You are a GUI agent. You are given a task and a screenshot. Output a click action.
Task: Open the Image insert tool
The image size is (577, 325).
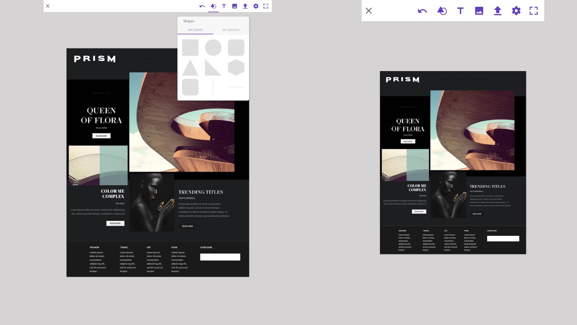pyautogui.click(x=234, y=6)
